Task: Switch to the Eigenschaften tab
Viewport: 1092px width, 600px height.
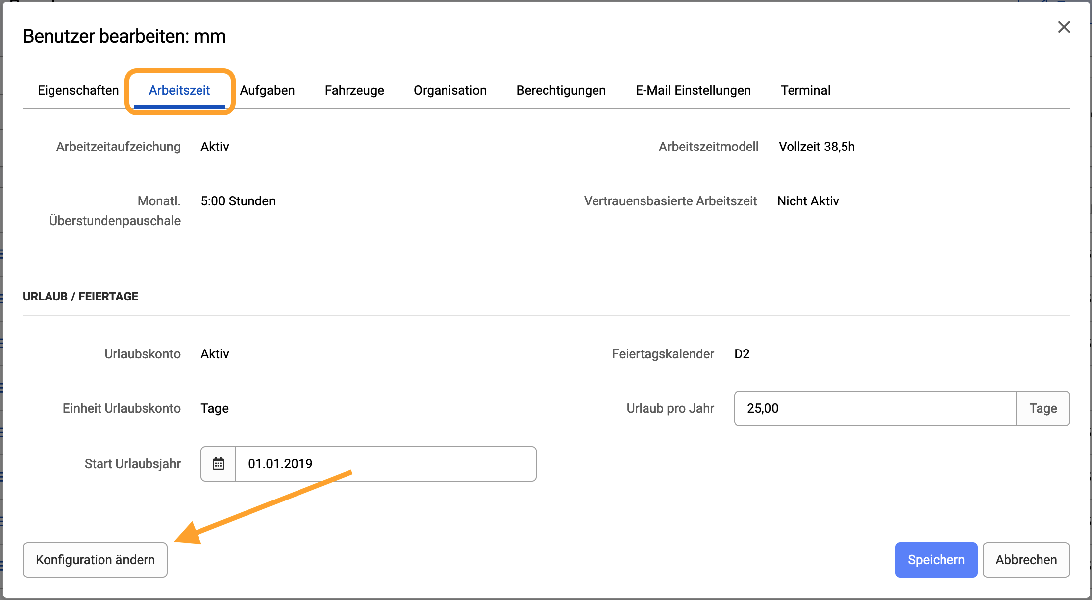Action: tap(78, 90)
